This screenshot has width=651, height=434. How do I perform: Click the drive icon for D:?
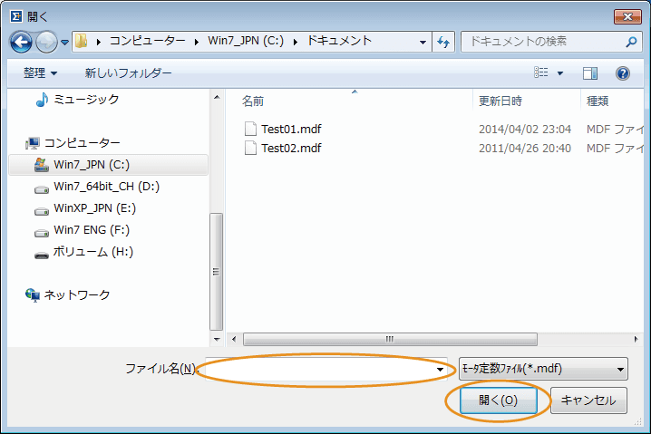42,189
